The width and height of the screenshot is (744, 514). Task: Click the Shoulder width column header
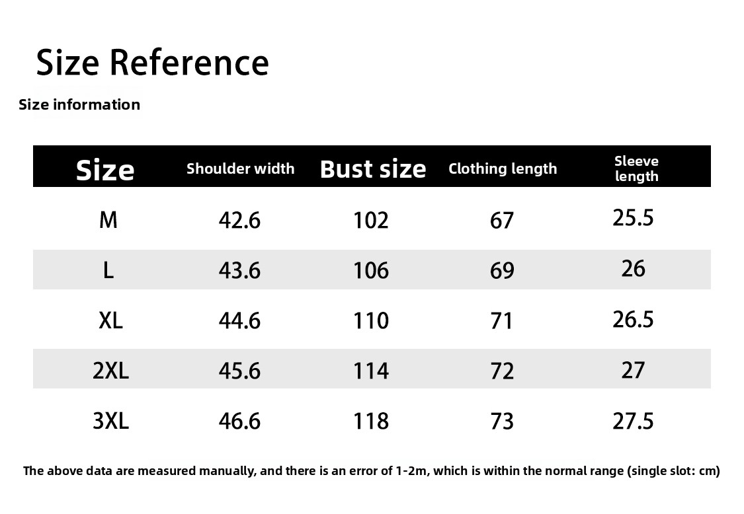click(x=240, y=168)
